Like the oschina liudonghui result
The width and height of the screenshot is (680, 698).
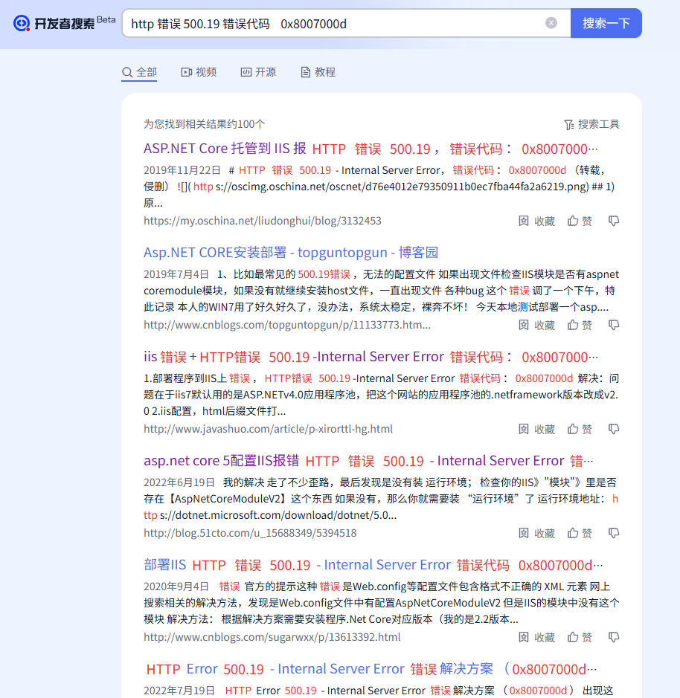point(580,221)
